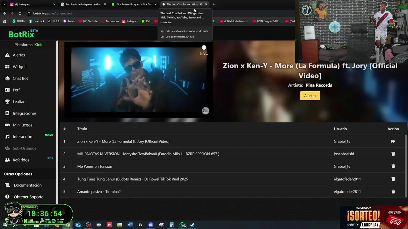Open the Alertas section
This screenshot has width=408, height=229.
point(15,55)
